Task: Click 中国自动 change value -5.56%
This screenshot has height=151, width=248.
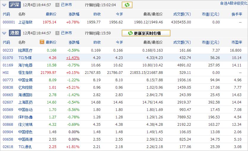Action: [x=73, y=110]
